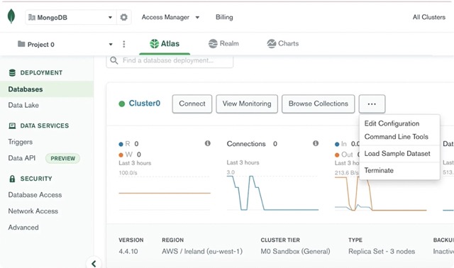Click type Replica Set - 3 nodes
Image resolution: width=454 pixels, height=268 pixels.
(x=382, y=252)
